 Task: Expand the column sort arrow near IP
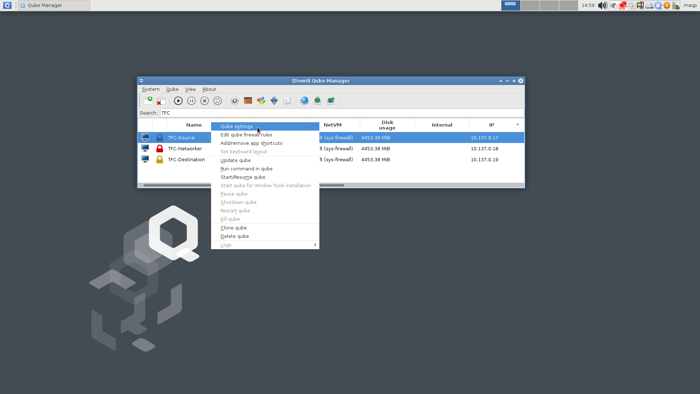[x=517, y=125]
